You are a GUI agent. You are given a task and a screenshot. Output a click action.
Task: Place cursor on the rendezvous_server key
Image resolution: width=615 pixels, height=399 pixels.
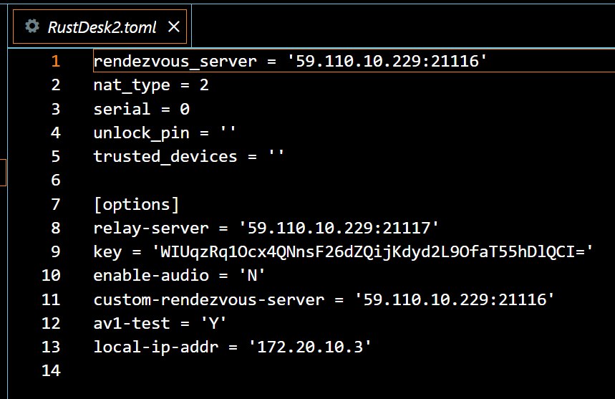coord(175,62)
